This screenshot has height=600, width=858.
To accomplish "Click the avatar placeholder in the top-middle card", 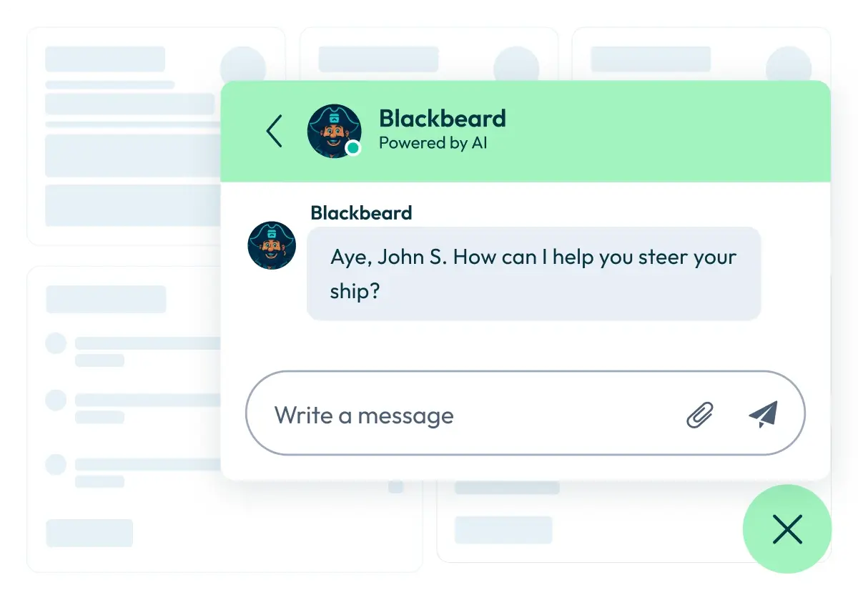I will pyautogui.click(x=517, y=66).
